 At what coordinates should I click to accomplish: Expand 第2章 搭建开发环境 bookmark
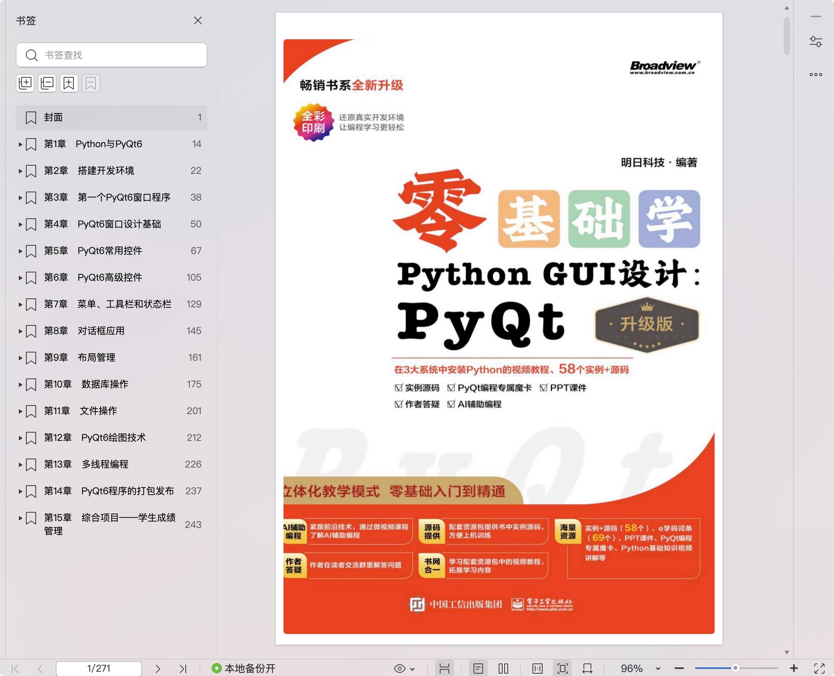point(20,171)
